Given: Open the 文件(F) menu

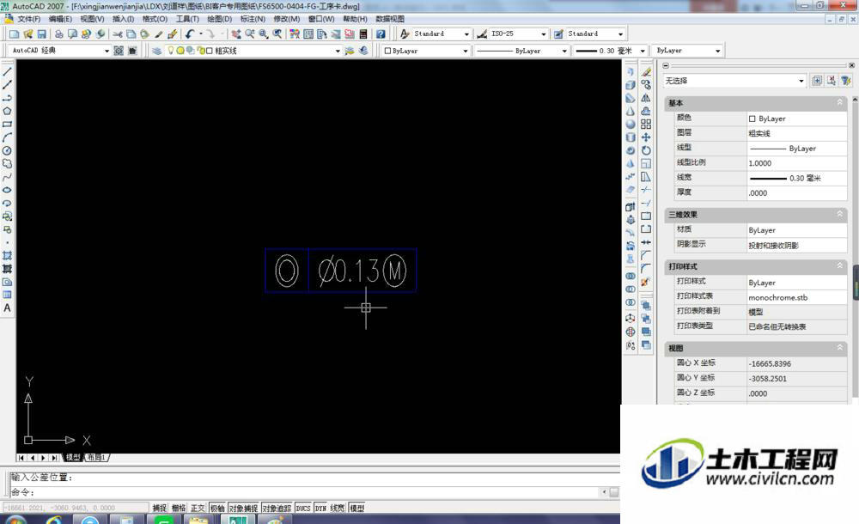Looking at the screenshot, I should pyautogui.click(x=29, y=19).
